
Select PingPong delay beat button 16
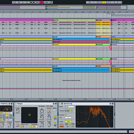tap(11, 118)
